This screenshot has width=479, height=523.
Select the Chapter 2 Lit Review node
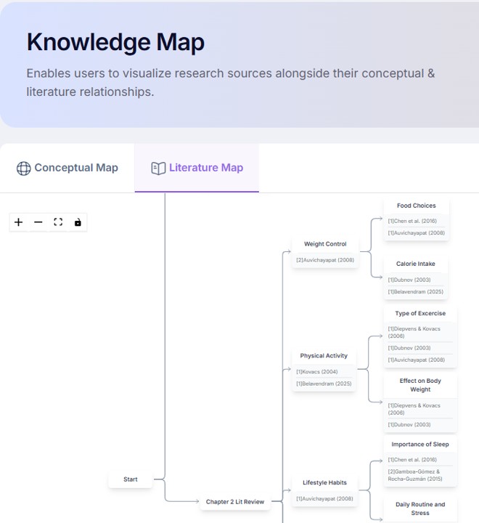point(235,501)
